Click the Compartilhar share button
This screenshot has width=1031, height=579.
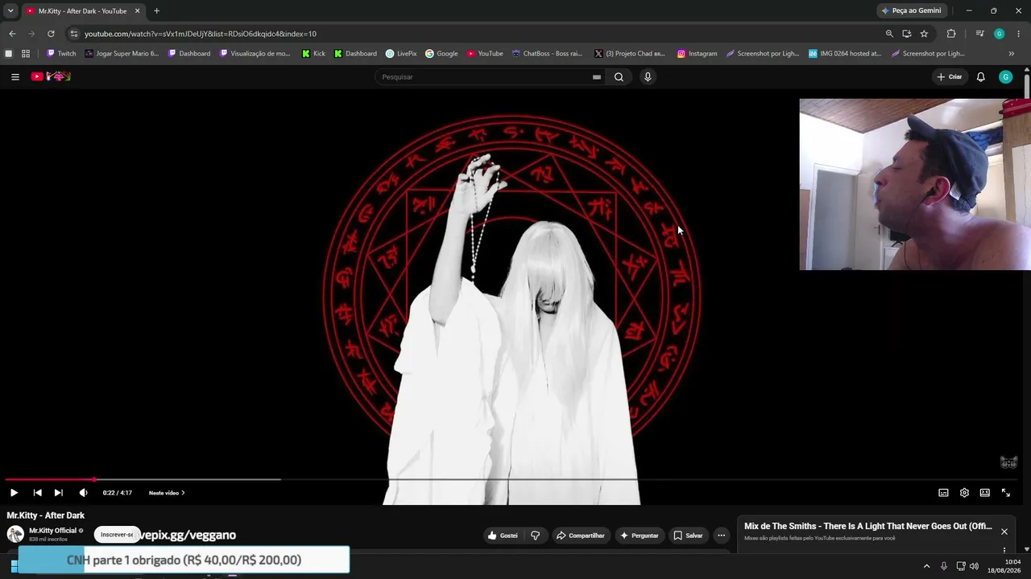tap(581, 536)
